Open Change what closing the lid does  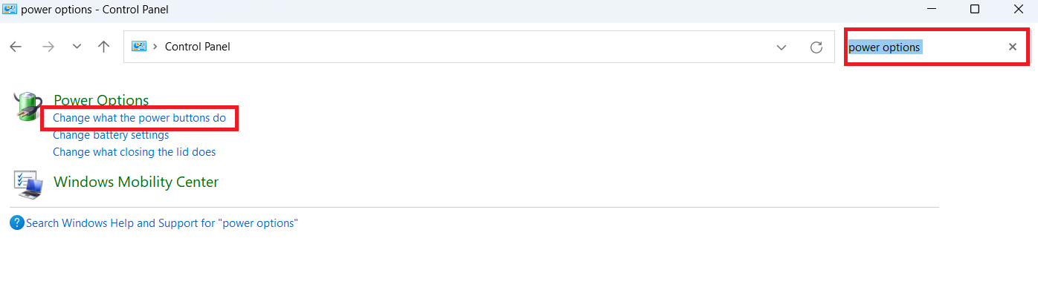point(134,152)
